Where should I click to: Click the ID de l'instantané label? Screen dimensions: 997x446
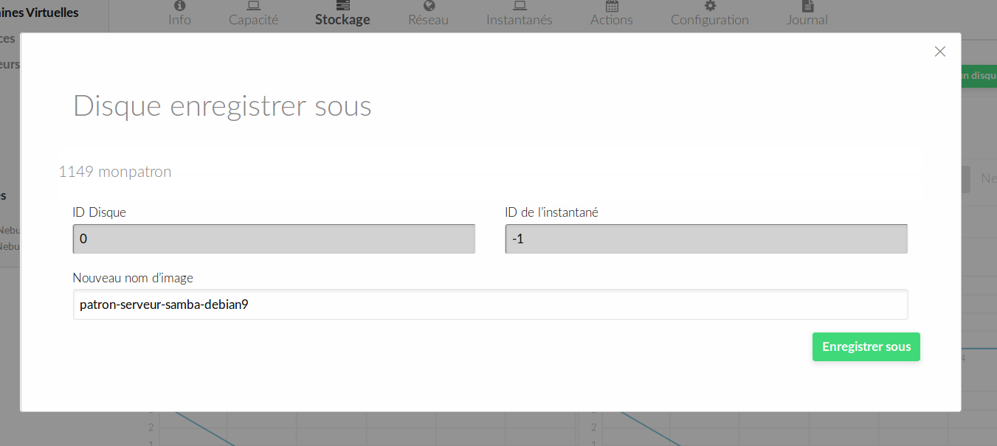tap(551, 212)
